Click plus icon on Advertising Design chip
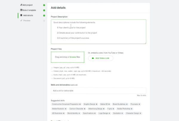This screenshot has width=179, height=121. click(104, 109)
